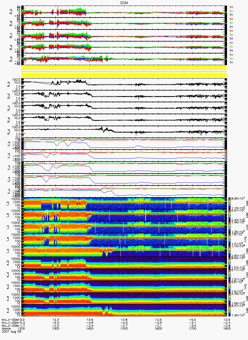
Task: Select the e_a electron spectrogram label
Action: pyautogui.click(x=8, y=310)
